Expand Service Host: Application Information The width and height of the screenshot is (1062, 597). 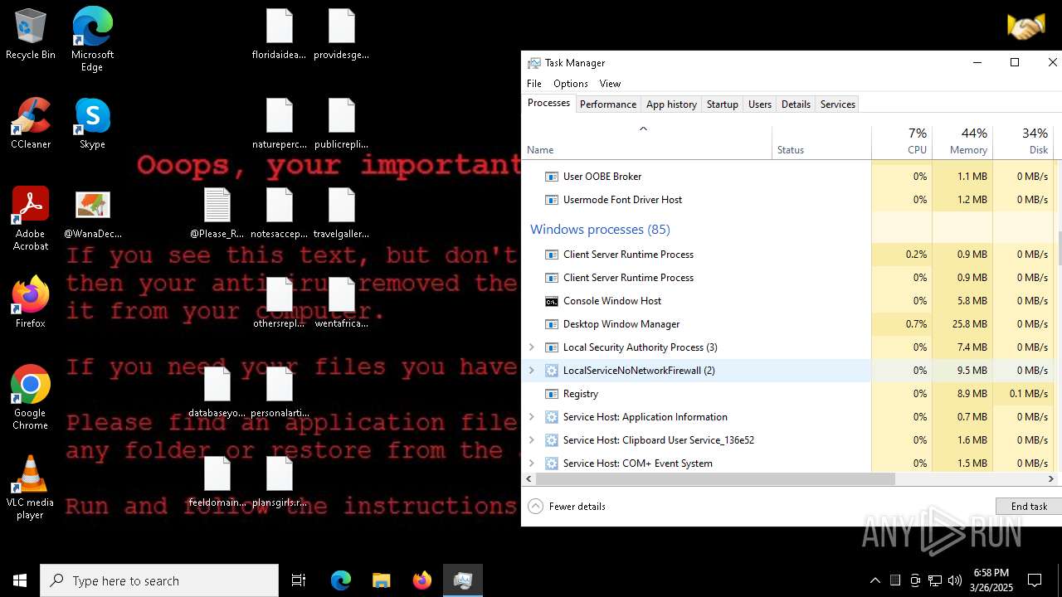click(532, 417)
